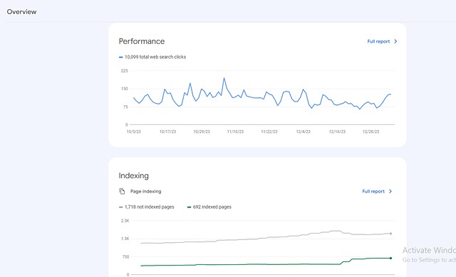Click the 692 indexed pages label

[212, 207]
